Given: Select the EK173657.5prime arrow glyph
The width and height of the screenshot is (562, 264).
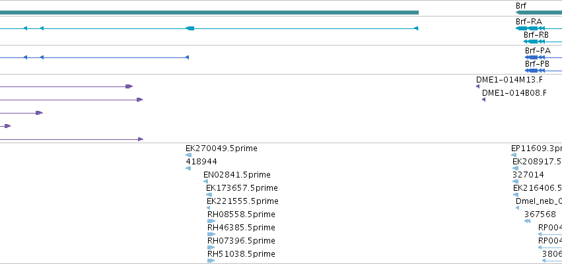Looking at the screenshot, I should [209, 195].
